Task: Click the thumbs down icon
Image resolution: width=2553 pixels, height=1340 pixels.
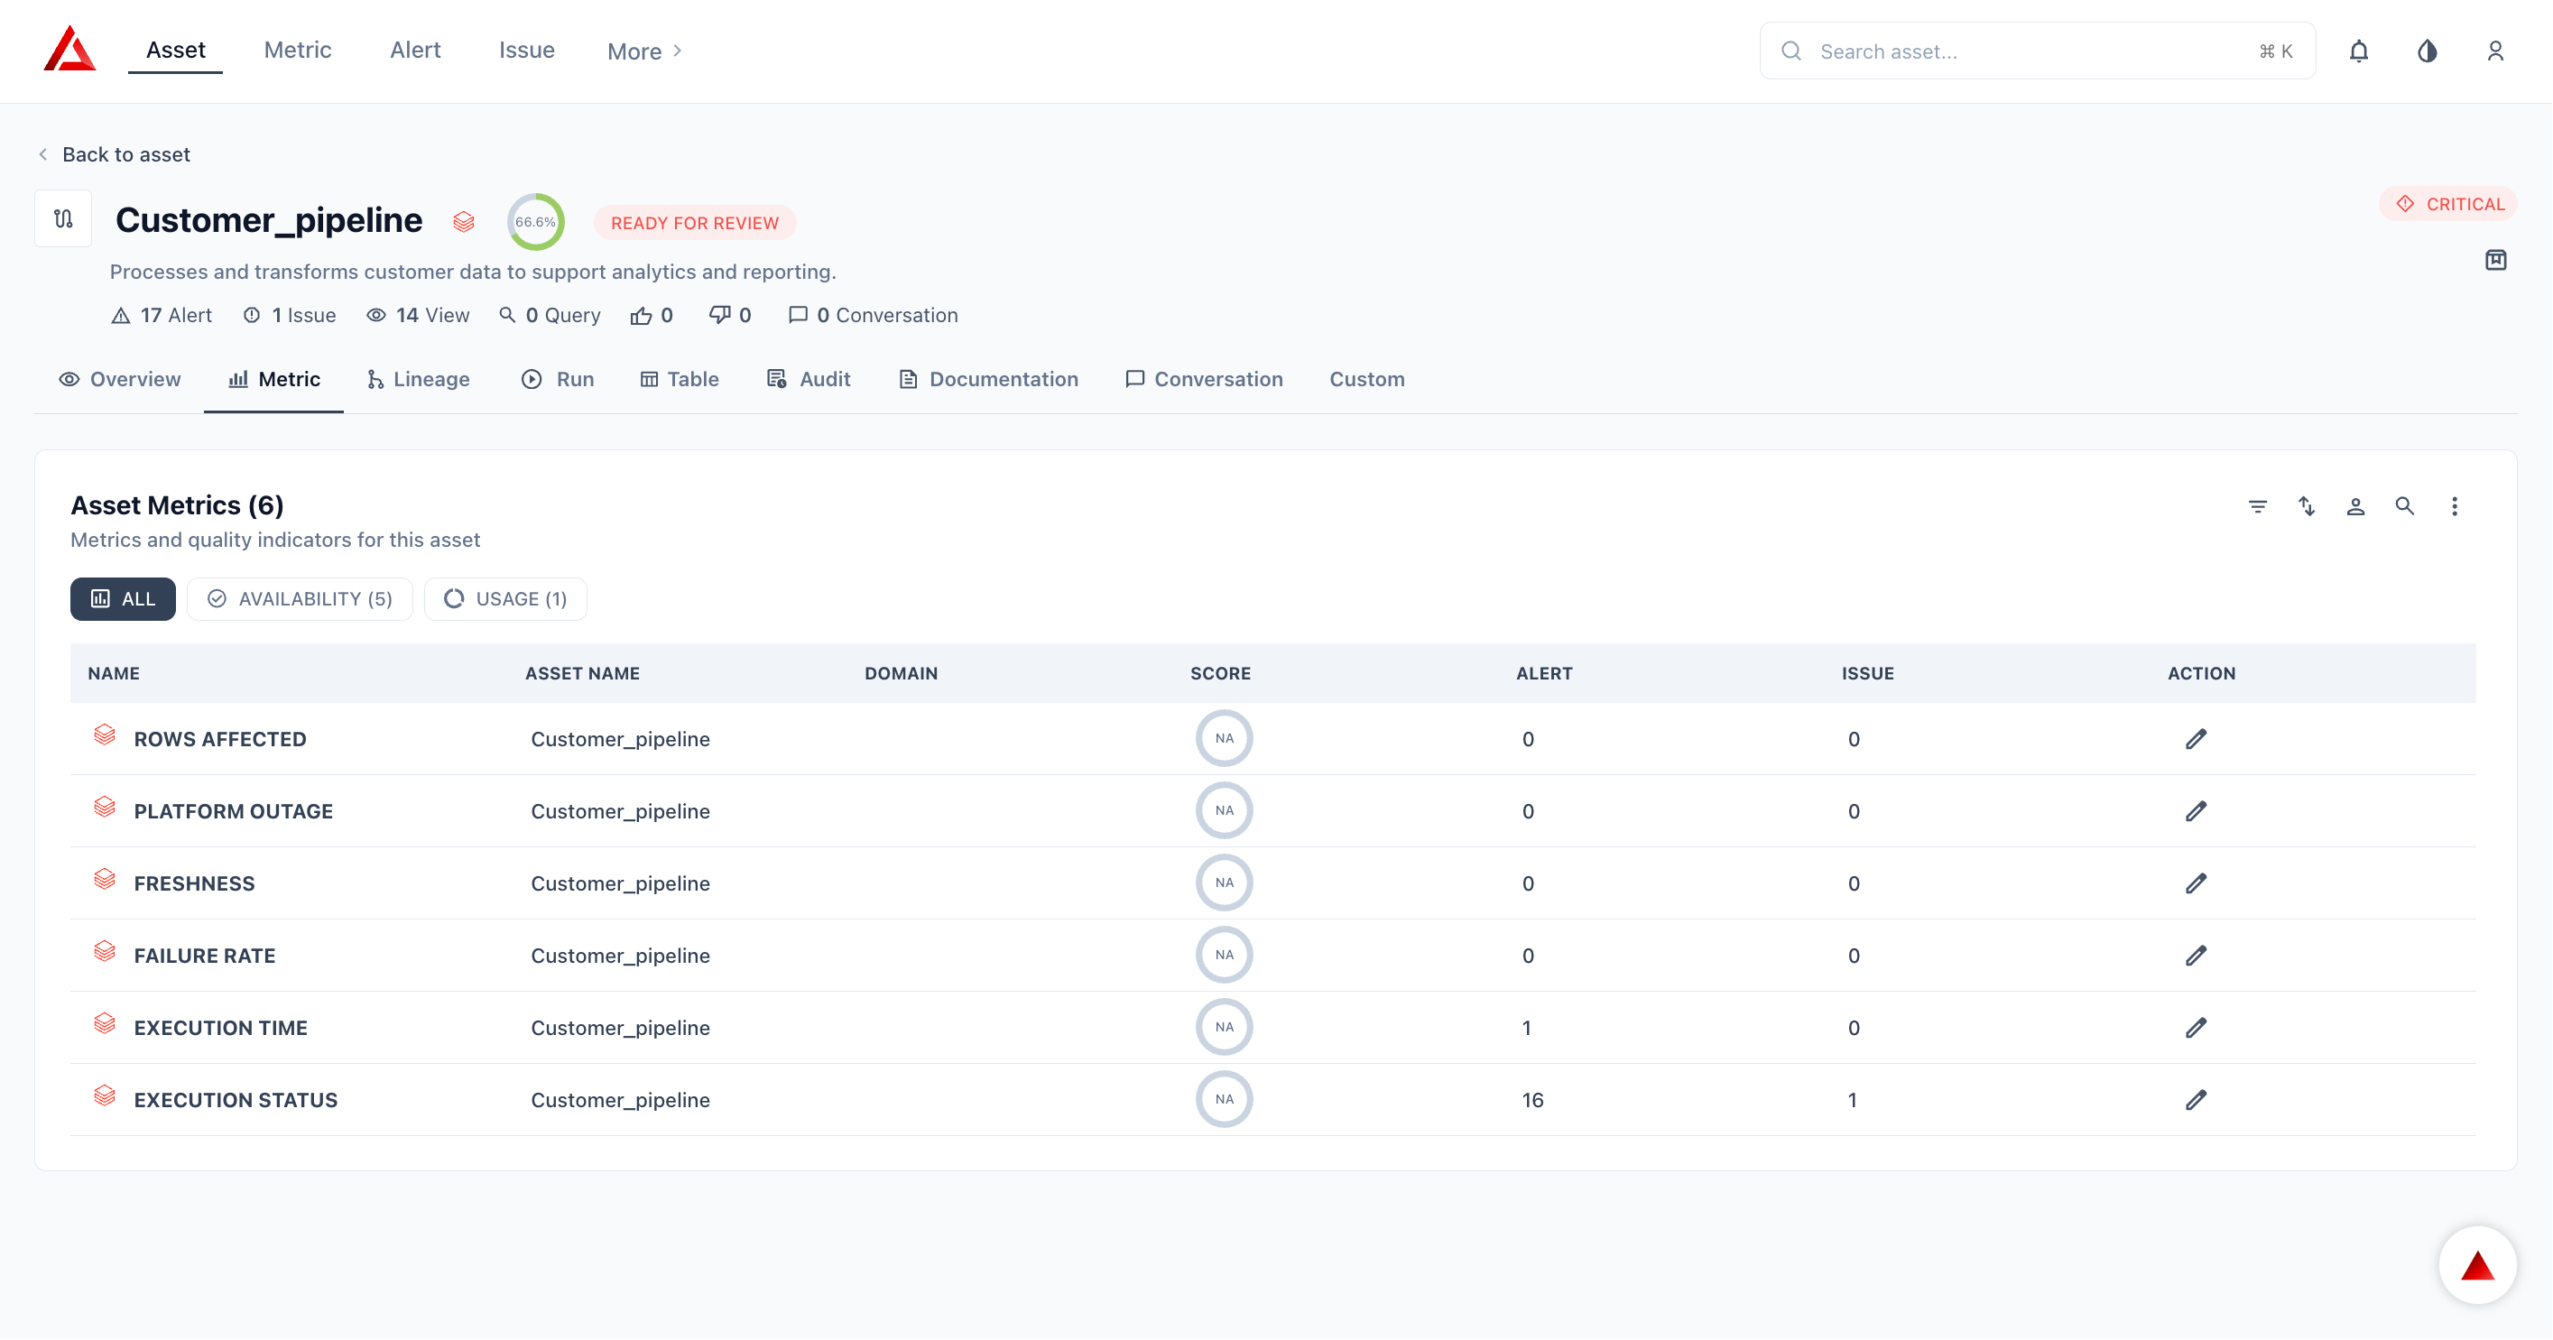Action: tap(720, 315)
